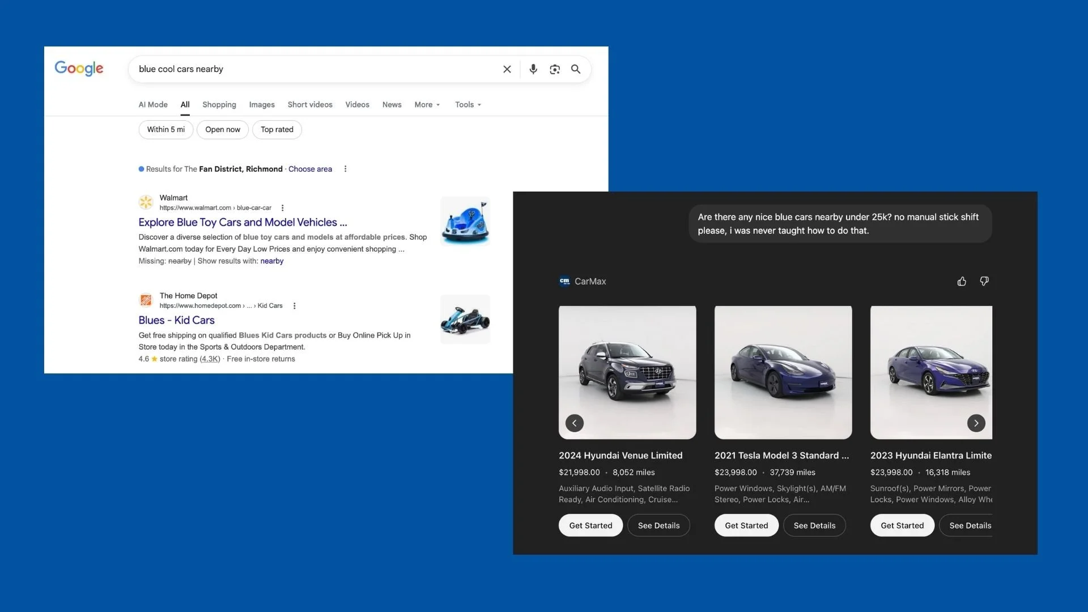Viewport: 1088px width, 612px height.
Task: Click the magnifying glass search icon
Action: pos(576,69)
